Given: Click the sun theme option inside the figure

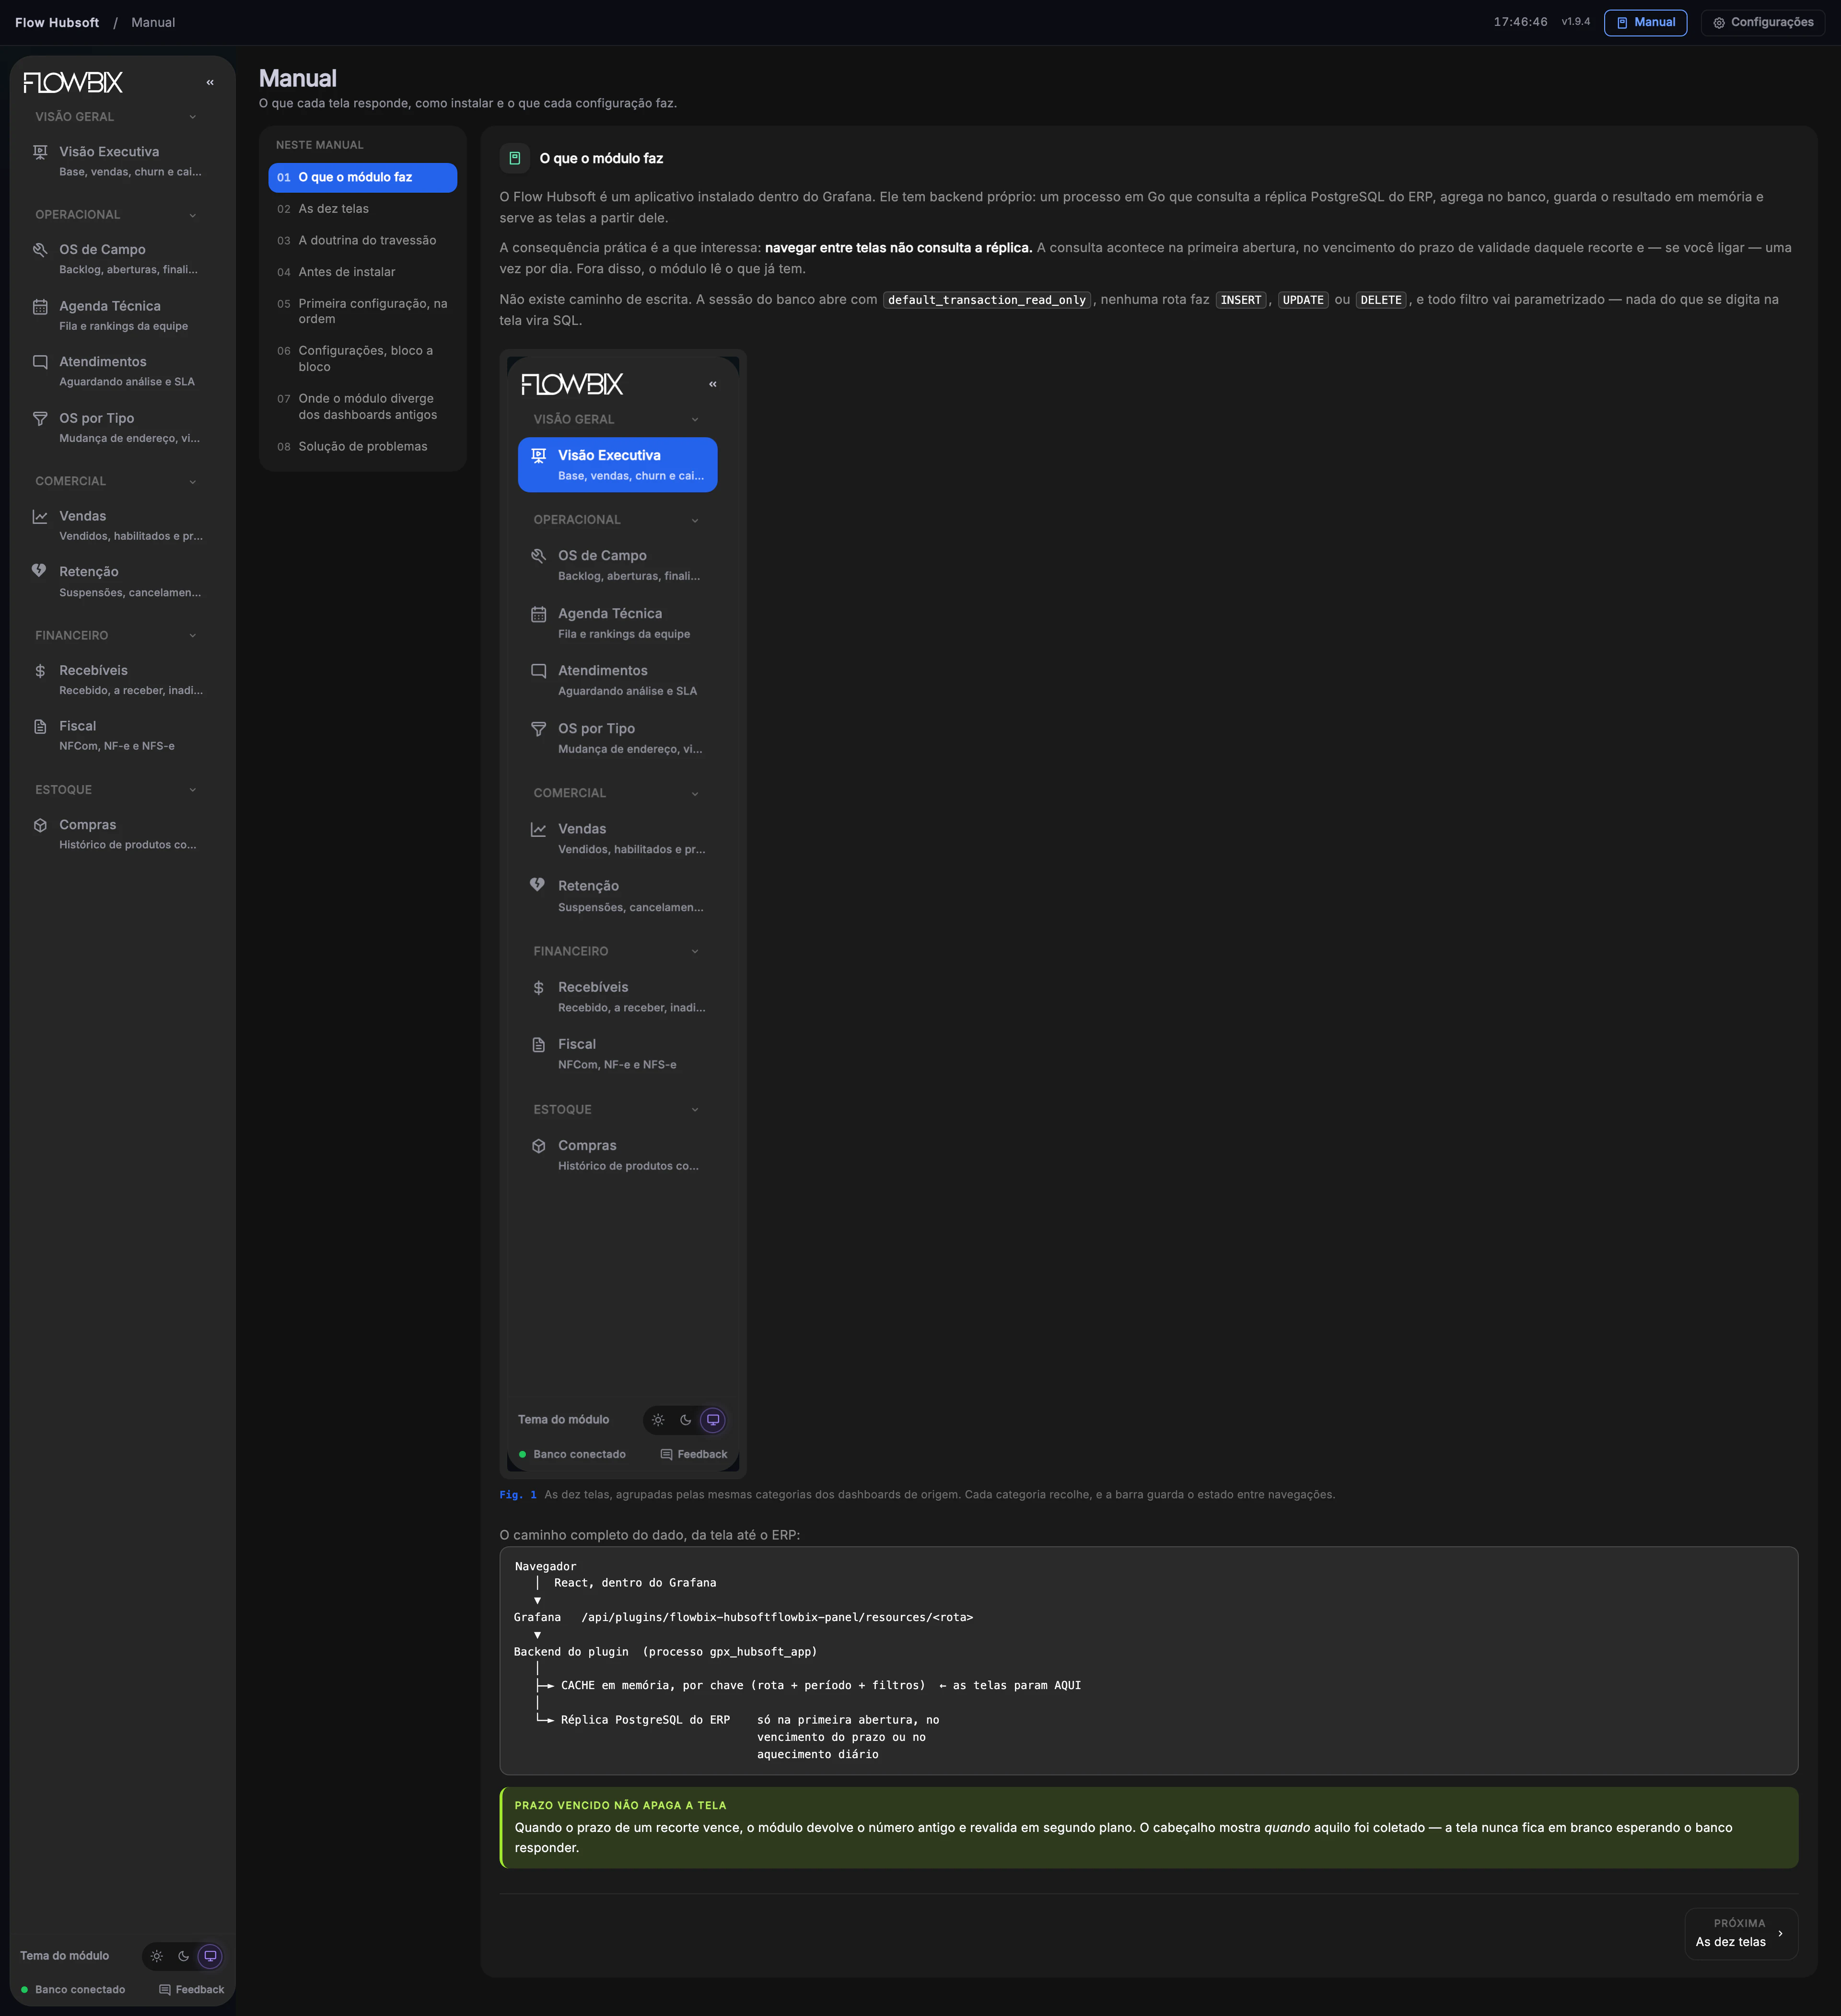Looking at the screenshot, I should pyautogui.click(x=658, y=1420).
